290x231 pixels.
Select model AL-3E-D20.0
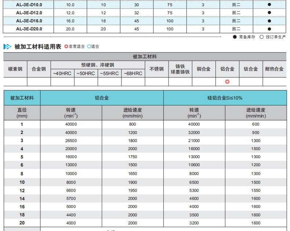pos(29,29)
